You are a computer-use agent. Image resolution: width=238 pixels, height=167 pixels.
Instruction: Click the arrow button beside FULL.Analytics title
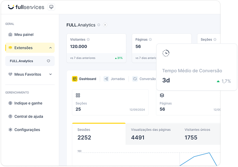(105, 25)
